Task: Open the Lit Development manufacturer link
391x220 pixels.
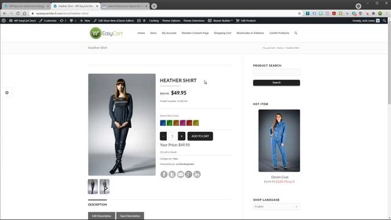Action: coord(185,164)
